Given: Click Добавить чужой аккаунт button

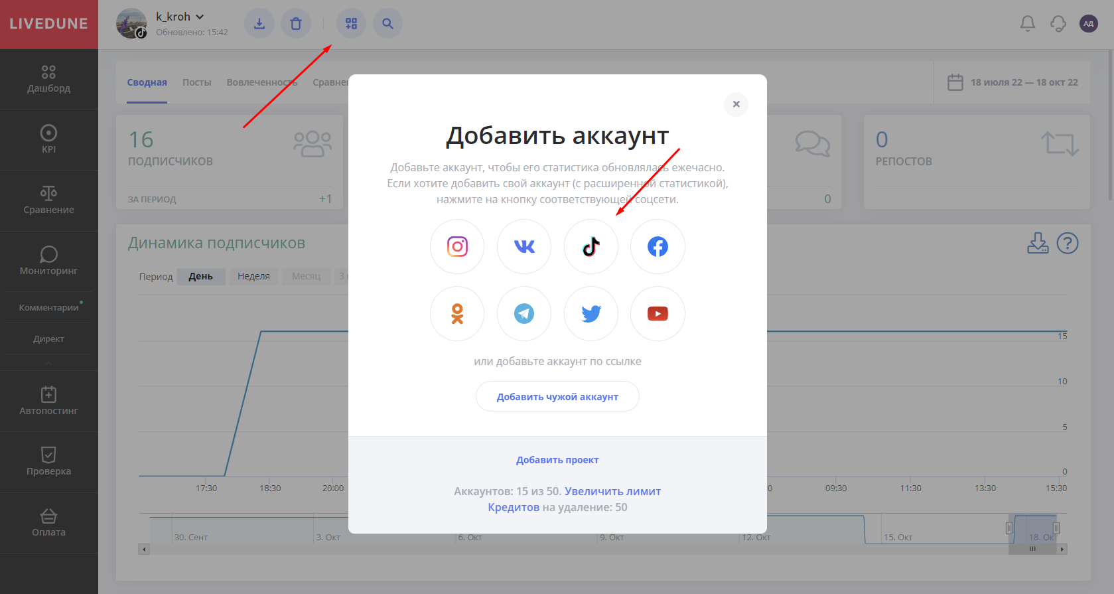Looking at the screenshot, I should [557, 396].
